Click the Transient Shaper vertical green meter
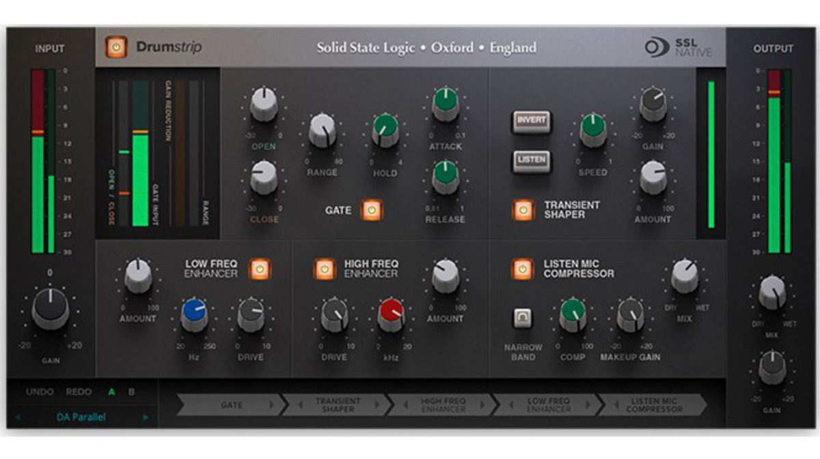The image size is (820, 459). (711, 154)
